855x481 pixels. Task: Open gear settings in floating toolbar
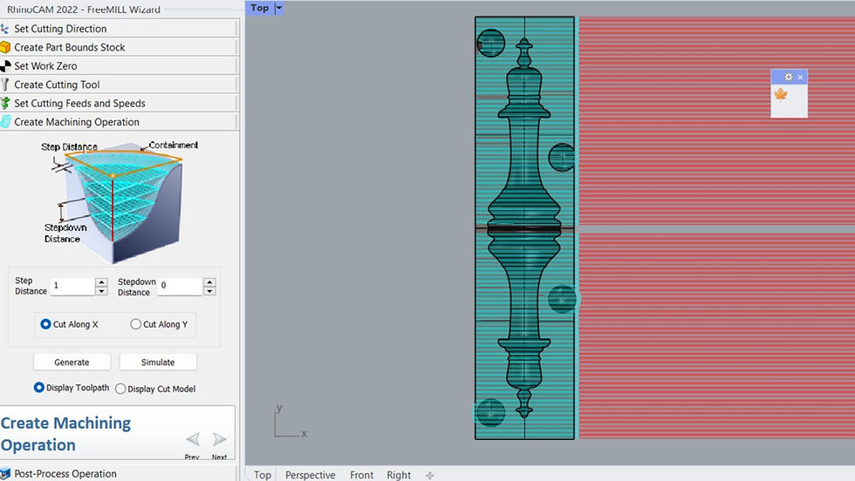[788, 77]
